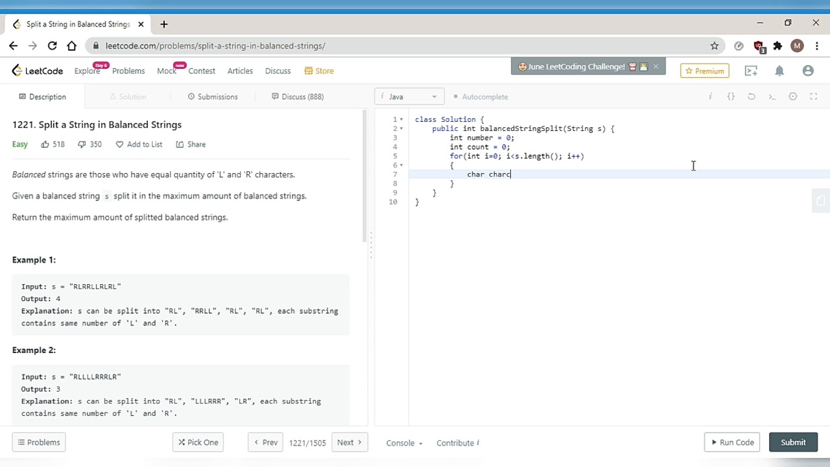
Task: Open the Store link
Action: (319, 71)
